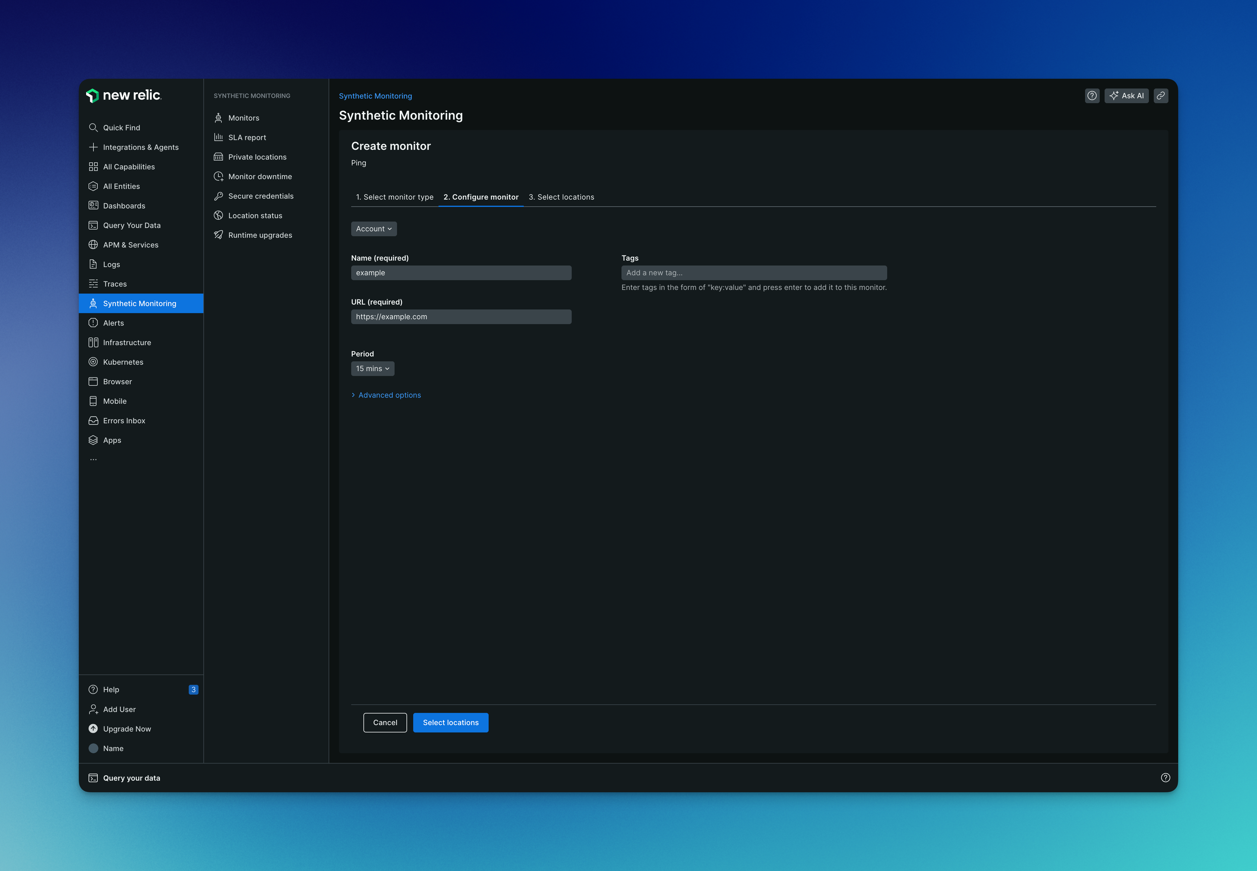Open Monitor downtime in submenu
The width and height of the screenshot is (1257, 871).
click(x=260, y=176)
